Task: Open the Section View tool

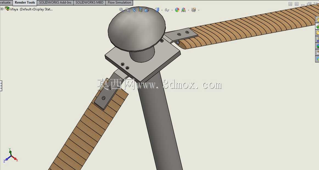Action: [x=140, y=10]
